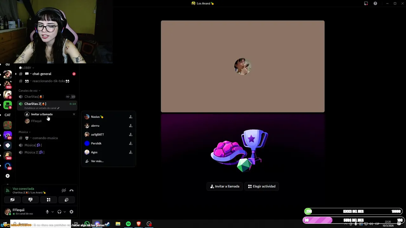This screenshot has width=406, height=228.
Task: Open Brave browser from taskbar
Action: pyautogui.click(x=139, y=224)
